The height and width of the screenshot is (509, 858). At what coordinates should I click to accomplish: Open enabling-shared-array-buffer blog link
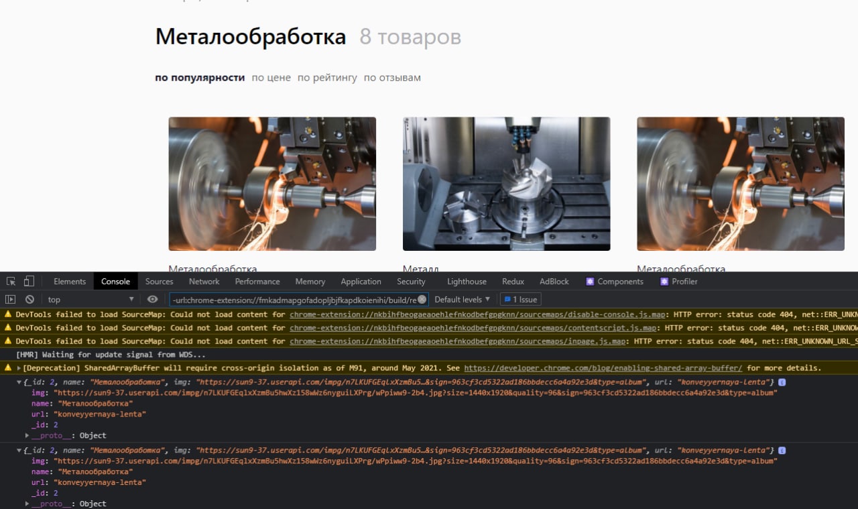603,368
